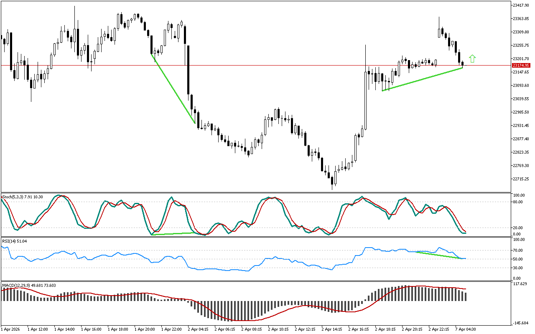Select the red 23174.95 price tag
This screenshot has width=535, height=334.
click(521, 66)
